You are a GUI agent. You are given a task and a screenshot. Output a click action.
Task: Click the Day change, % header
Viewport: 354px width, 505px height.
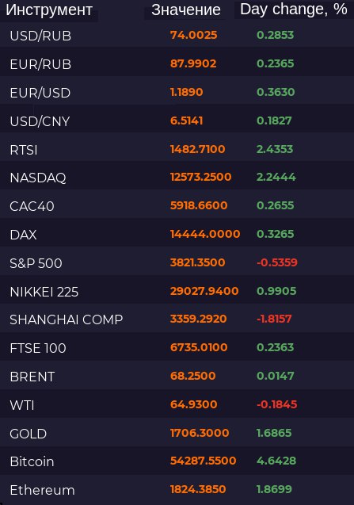[294, 10]
